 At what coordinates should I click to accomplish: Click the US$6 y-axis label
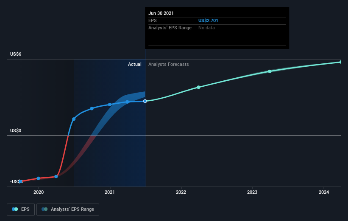pyautogui.click(x=16, y=54)
